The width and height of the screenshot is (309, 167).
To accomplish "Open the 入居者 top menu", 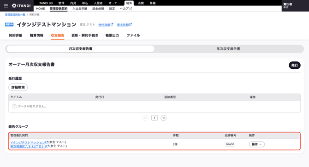I will pyautogui.click(x=98, y=3).
